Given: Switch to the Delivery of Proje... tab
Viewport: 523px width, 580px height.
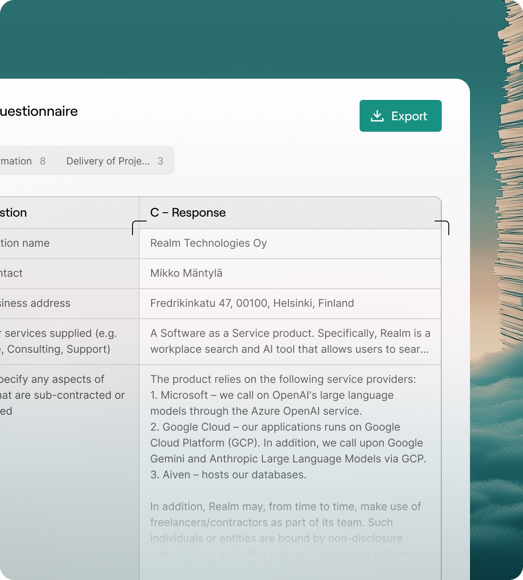Looking at the screenshot, I should 114,161.
